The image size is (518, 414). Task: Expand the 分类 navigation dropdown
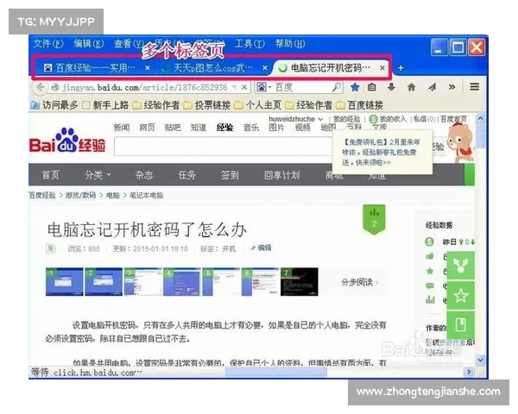[98, 175]
